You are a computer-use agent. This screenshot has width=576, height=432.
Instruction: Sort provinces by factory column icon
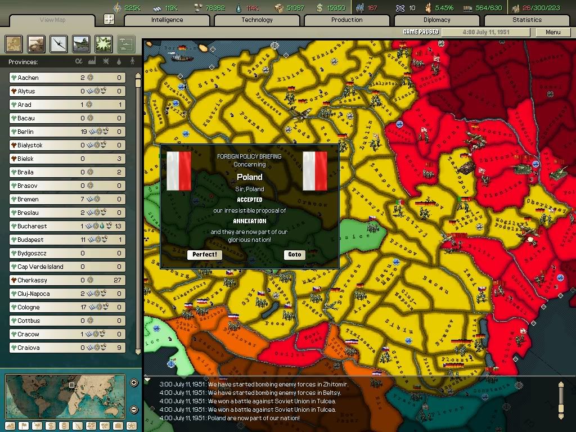92,61
